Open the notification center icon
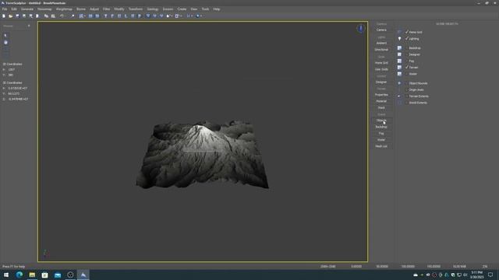The height and width of the screenshot is (280, 499). 490,275
